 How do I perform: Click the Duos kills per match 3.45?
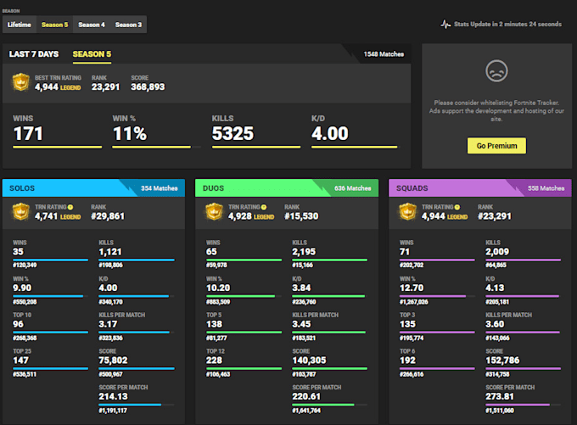[301, 324]
